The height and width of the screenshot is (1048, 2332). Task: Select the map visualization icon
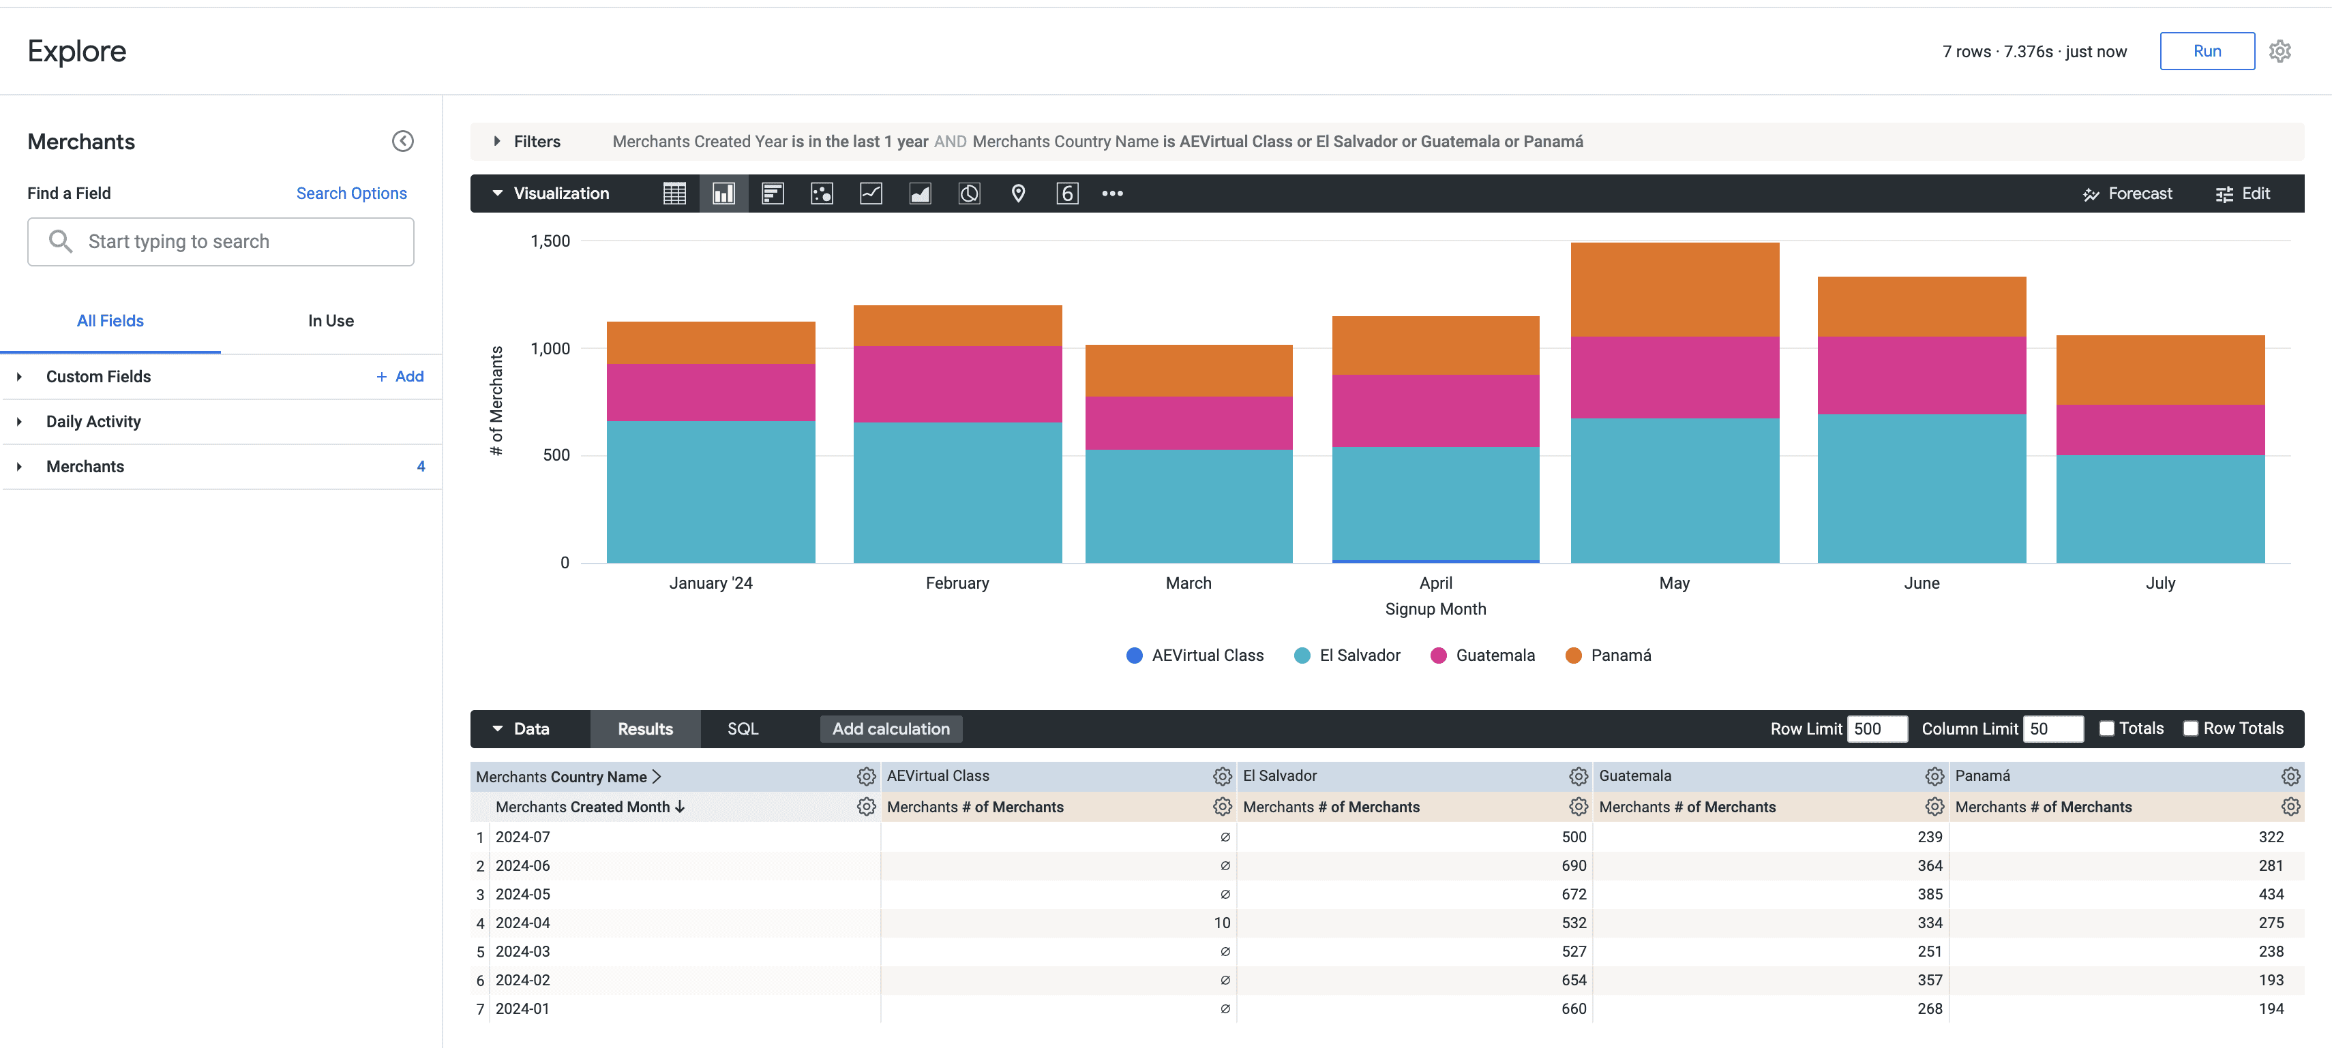tap(1017, 194)
